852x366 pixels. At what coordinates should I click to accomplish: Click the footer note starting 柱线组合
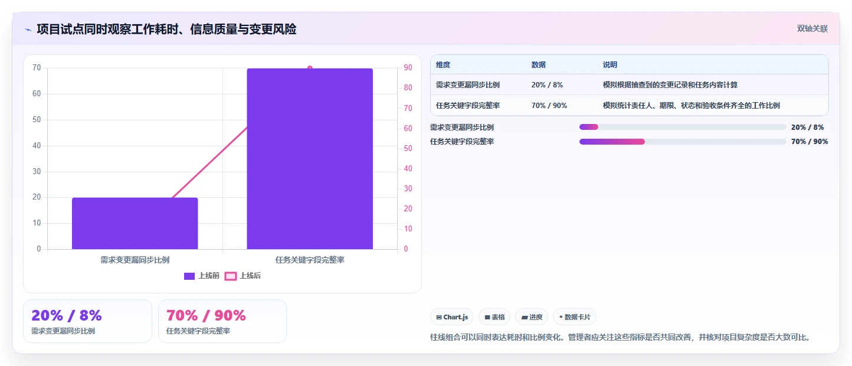620,338
